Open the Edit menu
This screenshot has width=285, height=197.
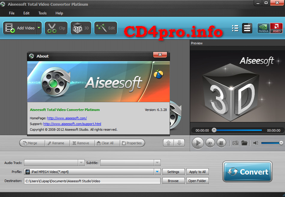coord(26,13)
